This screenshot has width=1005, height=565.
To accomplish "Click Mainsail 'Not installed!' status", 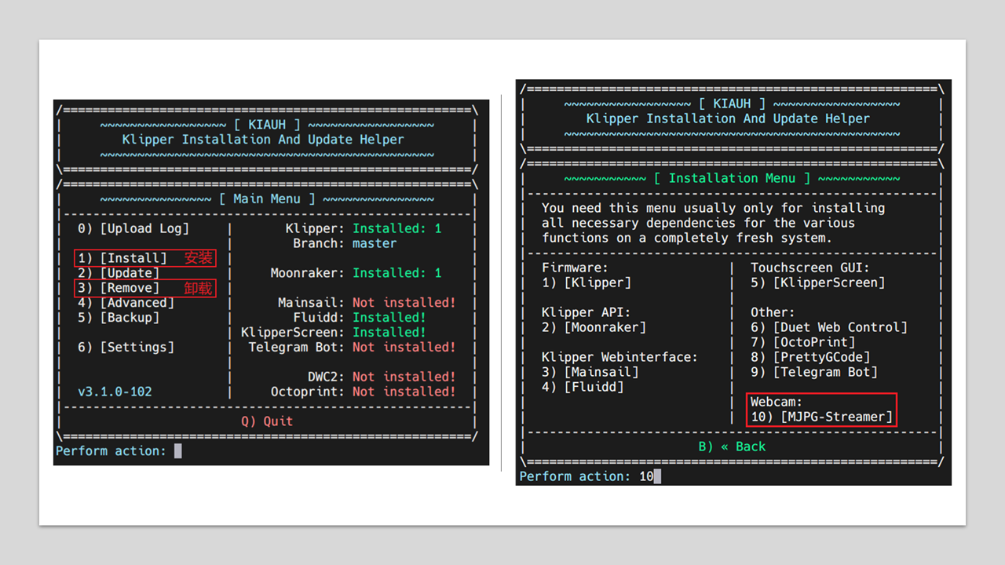I will pos(404,302).
